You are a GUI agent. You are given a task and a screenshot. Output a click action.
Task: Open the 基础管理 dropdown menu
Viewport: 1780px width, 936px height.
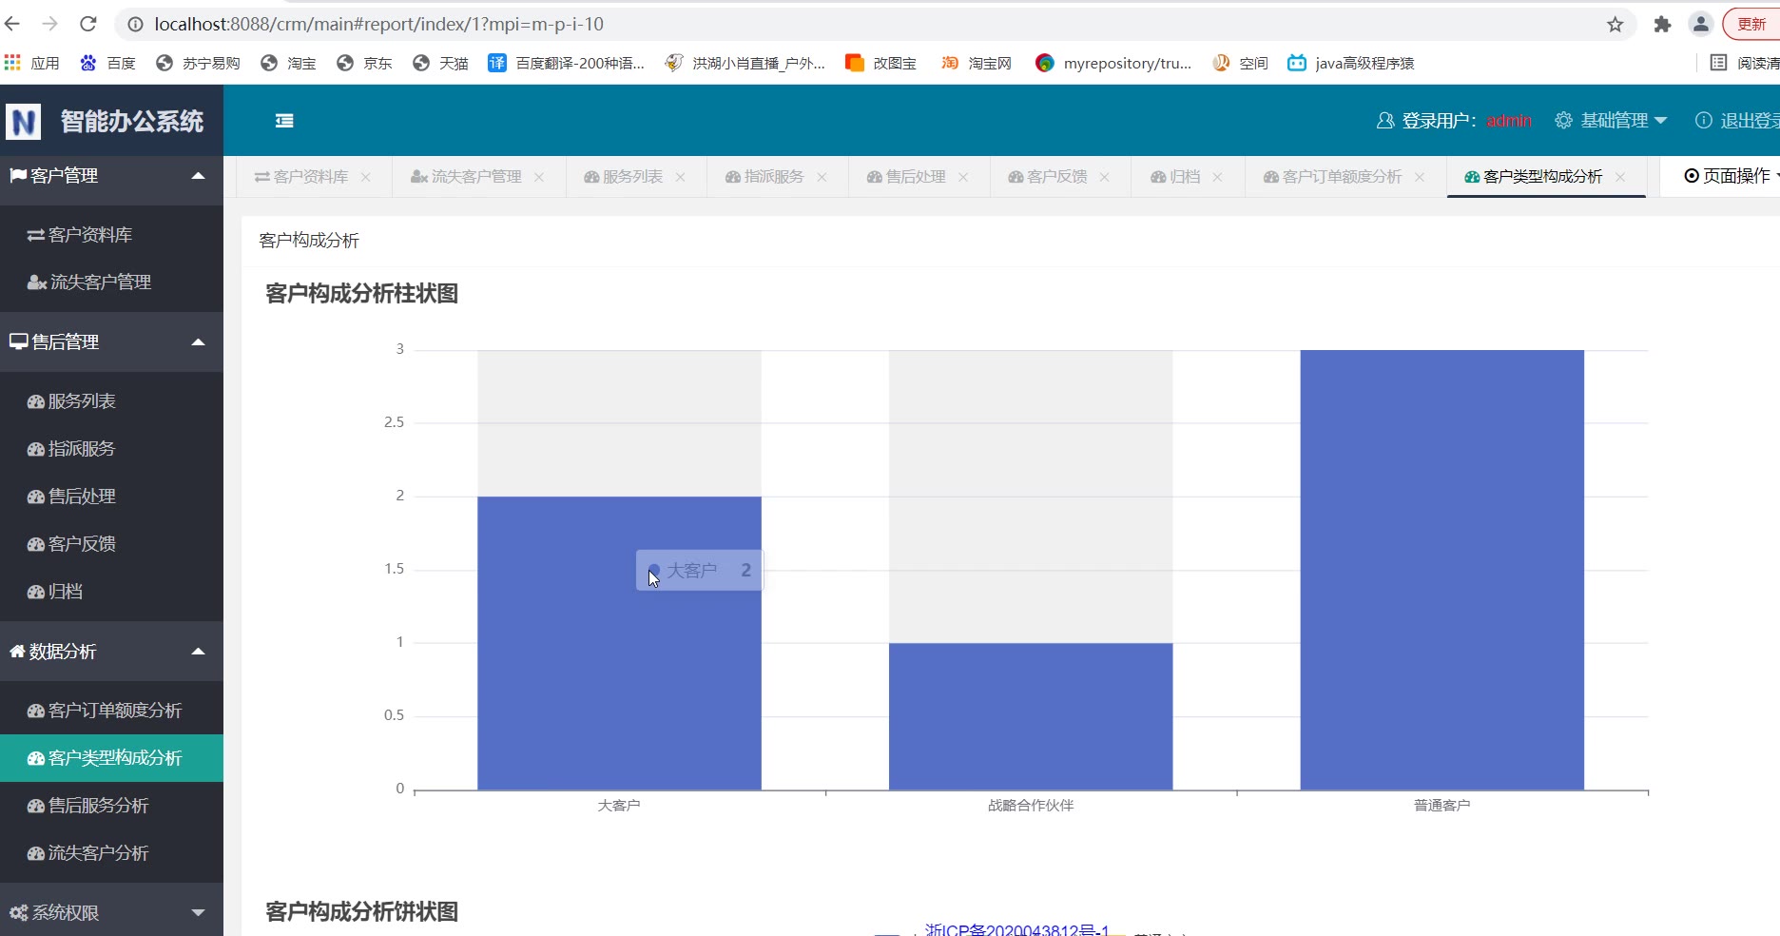pos(1612,121)
